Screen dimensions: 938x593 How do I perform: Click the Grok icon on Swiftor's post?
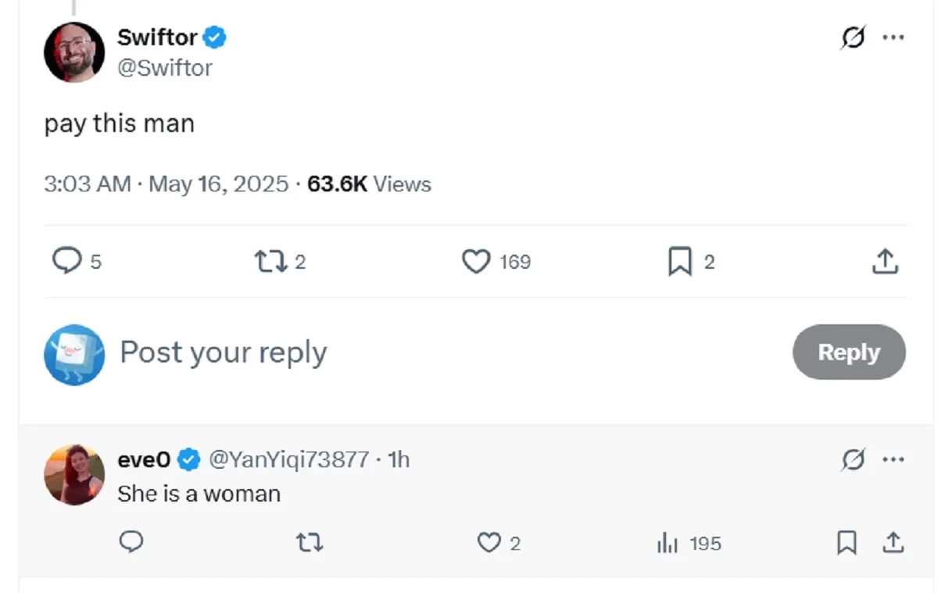[853, 38]
